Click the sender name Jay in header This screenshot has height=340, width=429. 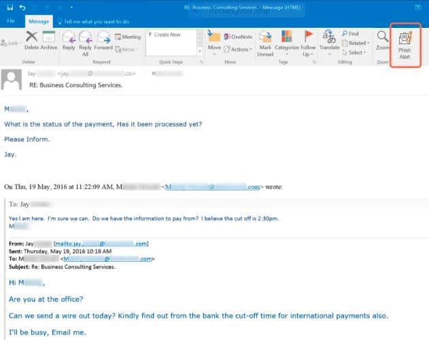coord(31,73)
